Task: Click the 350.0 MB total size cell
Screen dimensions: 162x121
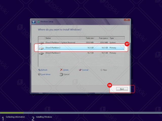Action: tap(90, 43)
